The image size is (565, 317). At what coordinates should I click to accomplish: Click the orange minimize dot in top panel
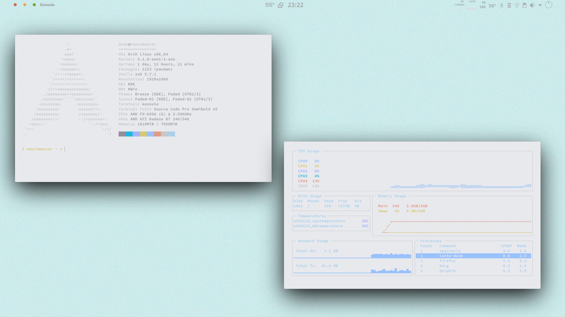(25, 5)
